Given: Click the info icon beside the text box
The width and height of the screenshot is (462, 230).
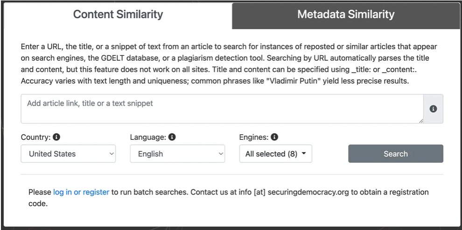Looking at the screenshot, I should click(x=433, y=109).
